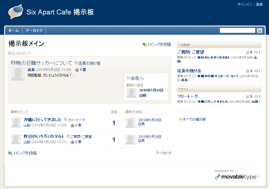Click 0票 in 沖縄に行ってきました row
This screenshot has width=269, height=189.
point(78,125)
